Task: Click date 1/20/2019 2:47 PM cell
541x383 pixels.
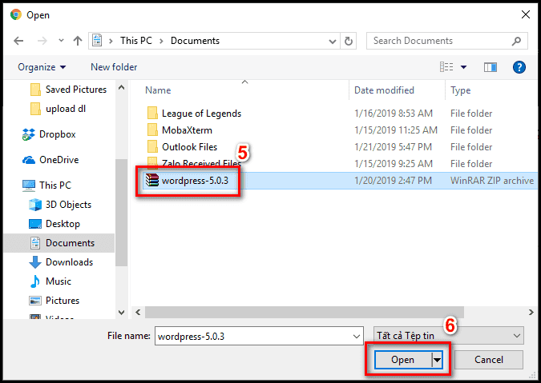Action: pos(393,181)
